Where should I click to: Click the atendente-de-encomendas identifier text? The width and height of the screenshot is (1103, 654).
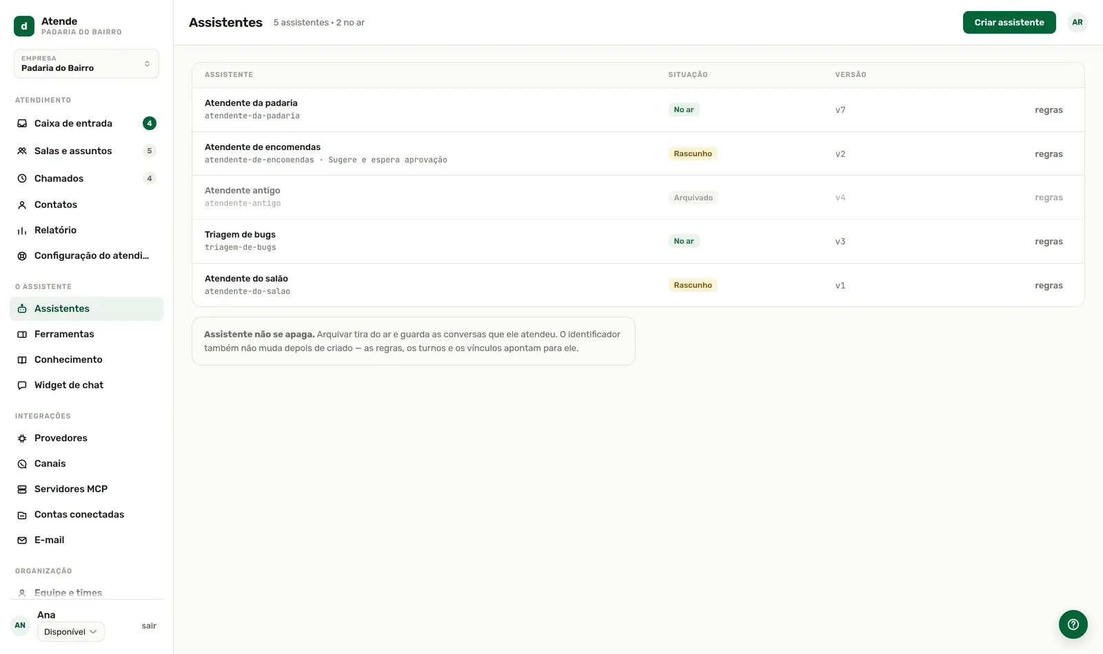coord(259,160)
